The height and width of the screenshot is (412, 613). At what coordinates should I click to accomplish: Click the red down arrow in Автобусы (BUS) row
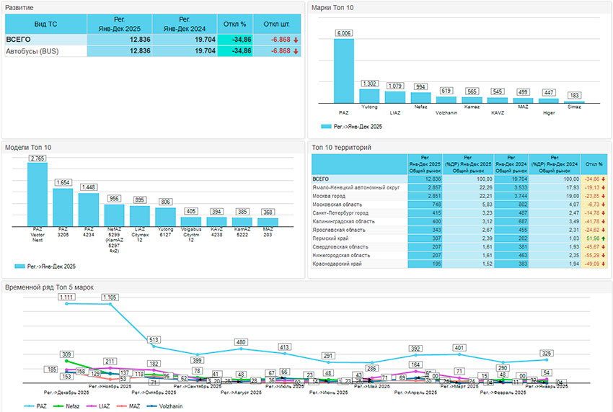click(296, 52)
